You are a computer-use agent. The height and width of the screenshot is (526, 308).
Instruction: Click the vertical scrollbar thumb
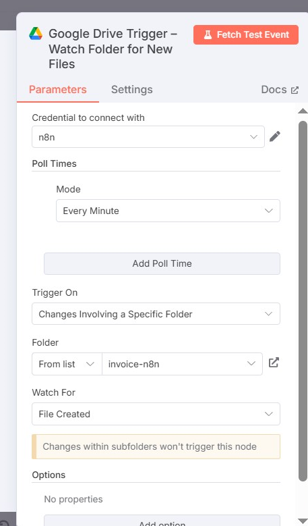[303, 302]
